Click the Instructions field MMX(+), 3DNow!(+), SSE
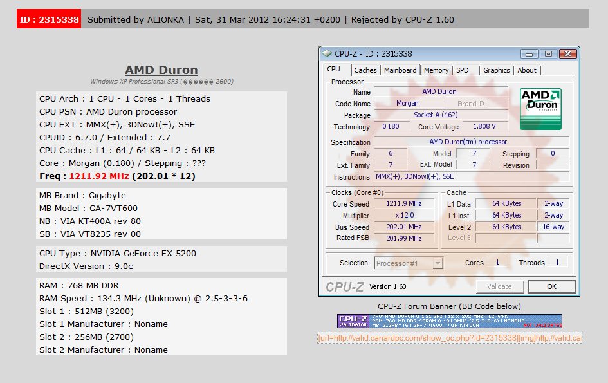 tap(471, 176)
